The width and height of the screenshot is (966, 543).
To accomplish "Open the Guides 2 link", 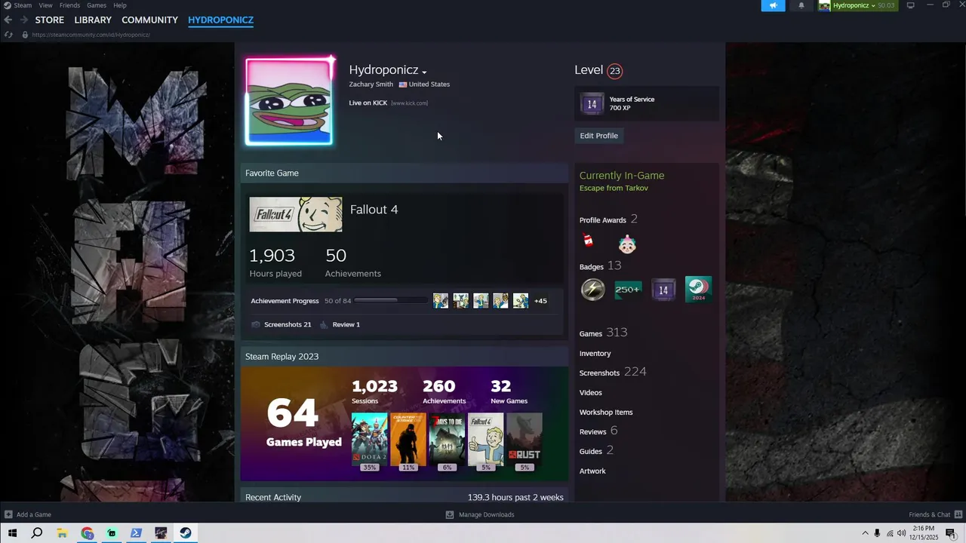I will [x=596, y=450].
